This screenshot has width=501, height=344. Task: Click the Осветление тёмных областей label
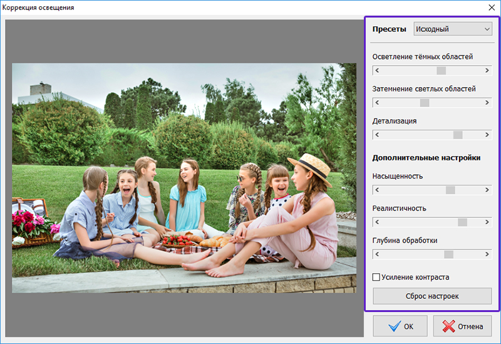click(422, 56)
